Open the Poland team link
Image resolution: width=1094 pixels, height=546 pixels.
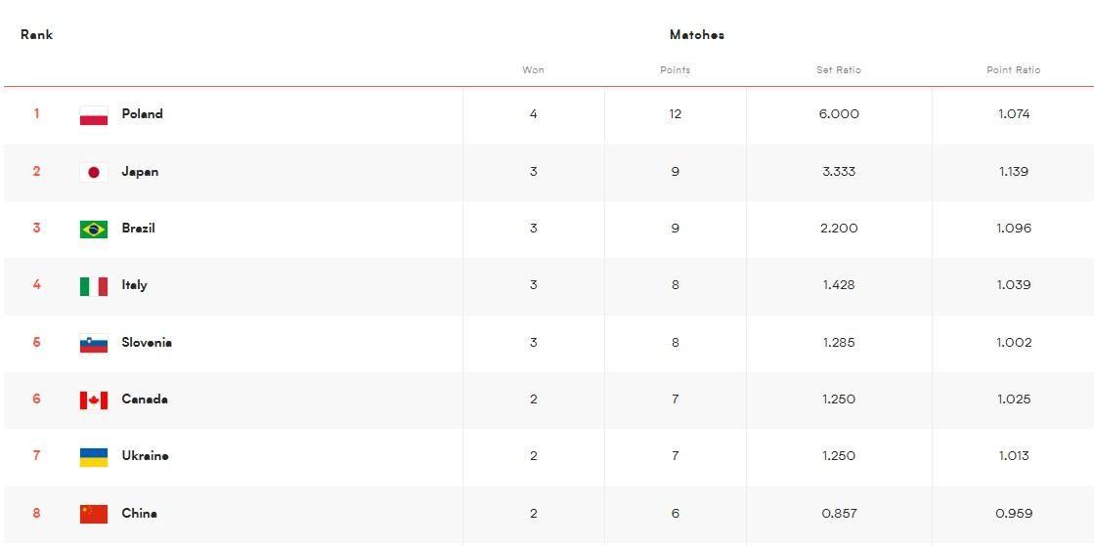point(143,113)
